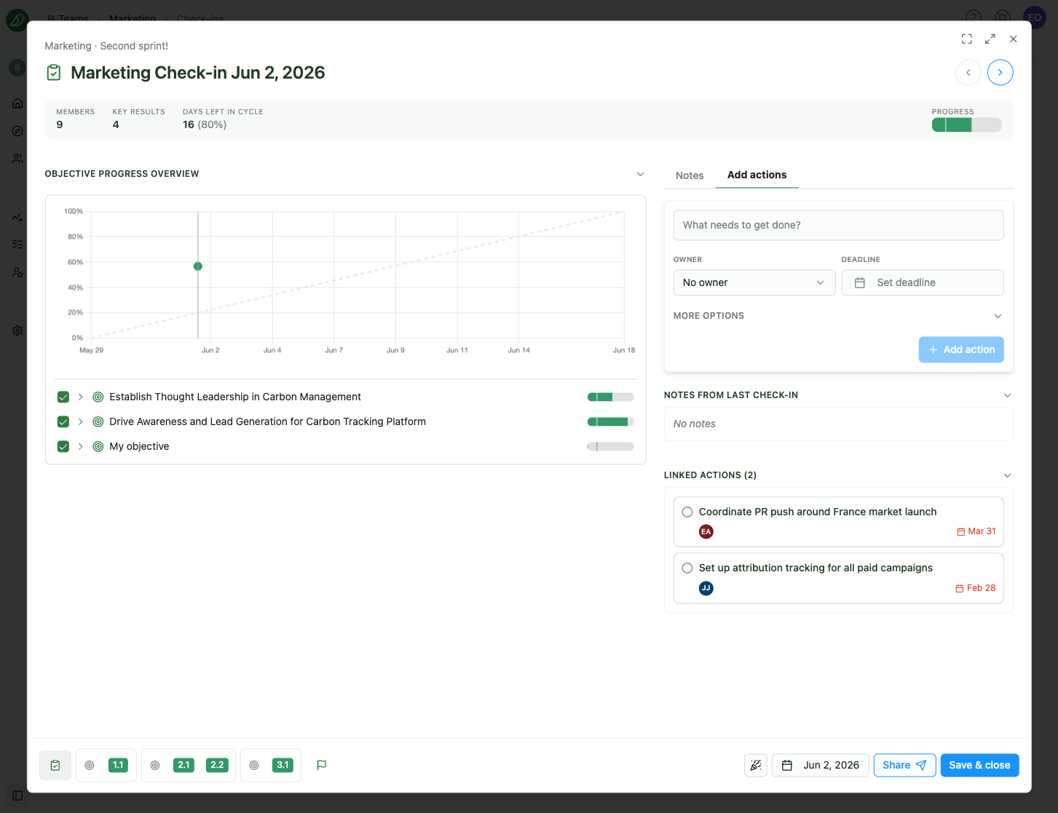This screenshot has height=813, width=1058.
Task: Click the Drive Awareness progress bar
Action: pos(610,421)
